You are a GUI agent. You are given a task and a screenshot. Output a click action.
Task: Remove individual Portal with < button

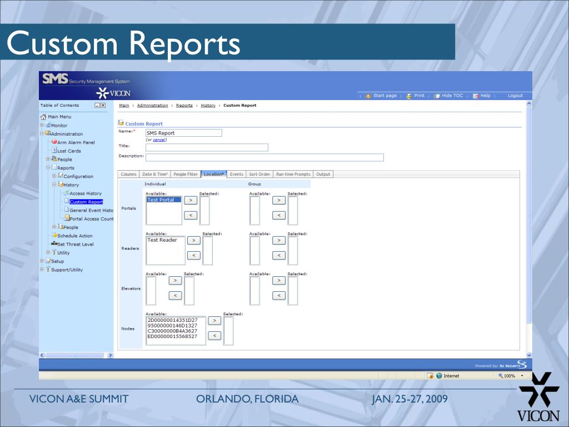point(191,215)
